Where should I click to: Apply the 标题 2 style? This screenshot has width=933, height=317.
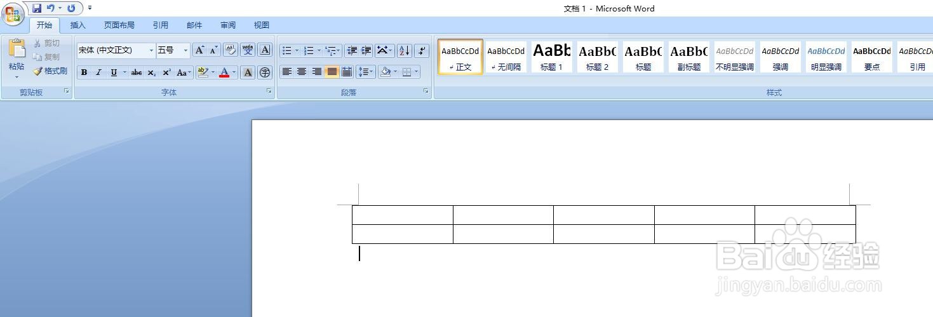coord(598,57)
